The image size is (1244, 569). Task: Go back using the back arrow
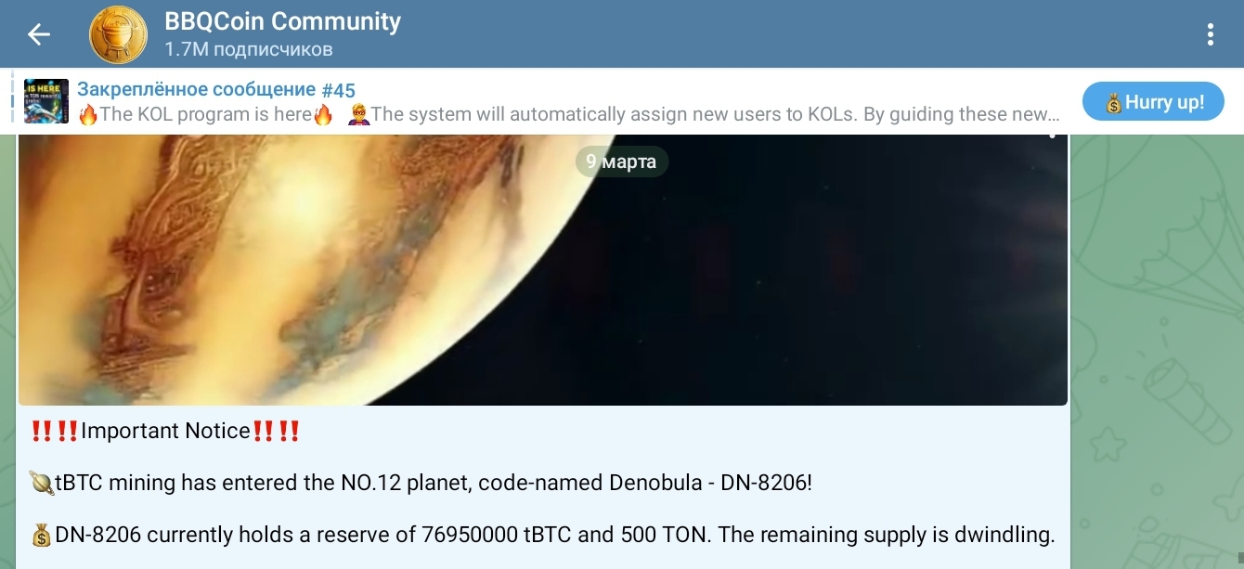point(38,34)
